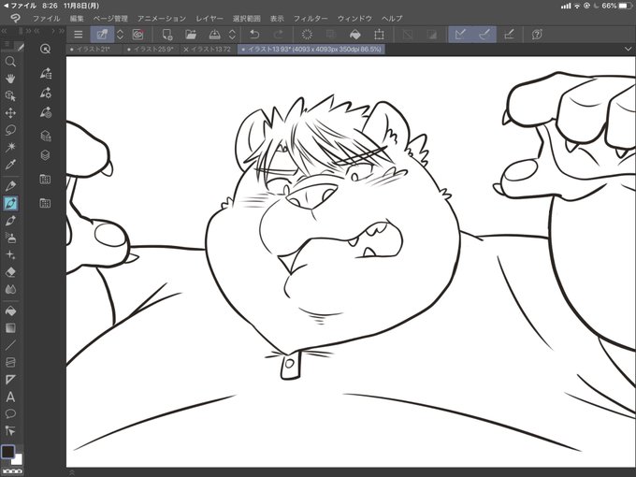
Task: Open the Layer Property palette icon
Action: (46, 136)
